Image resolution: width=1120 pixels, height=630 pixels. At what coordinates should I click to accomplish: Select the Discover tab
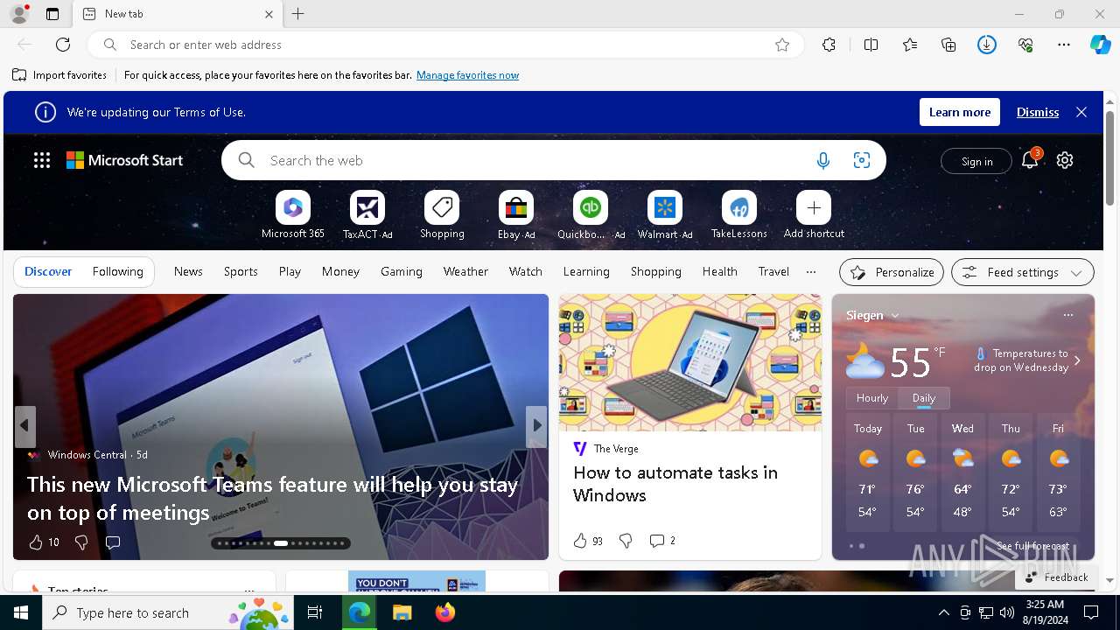tap(48, 271)
